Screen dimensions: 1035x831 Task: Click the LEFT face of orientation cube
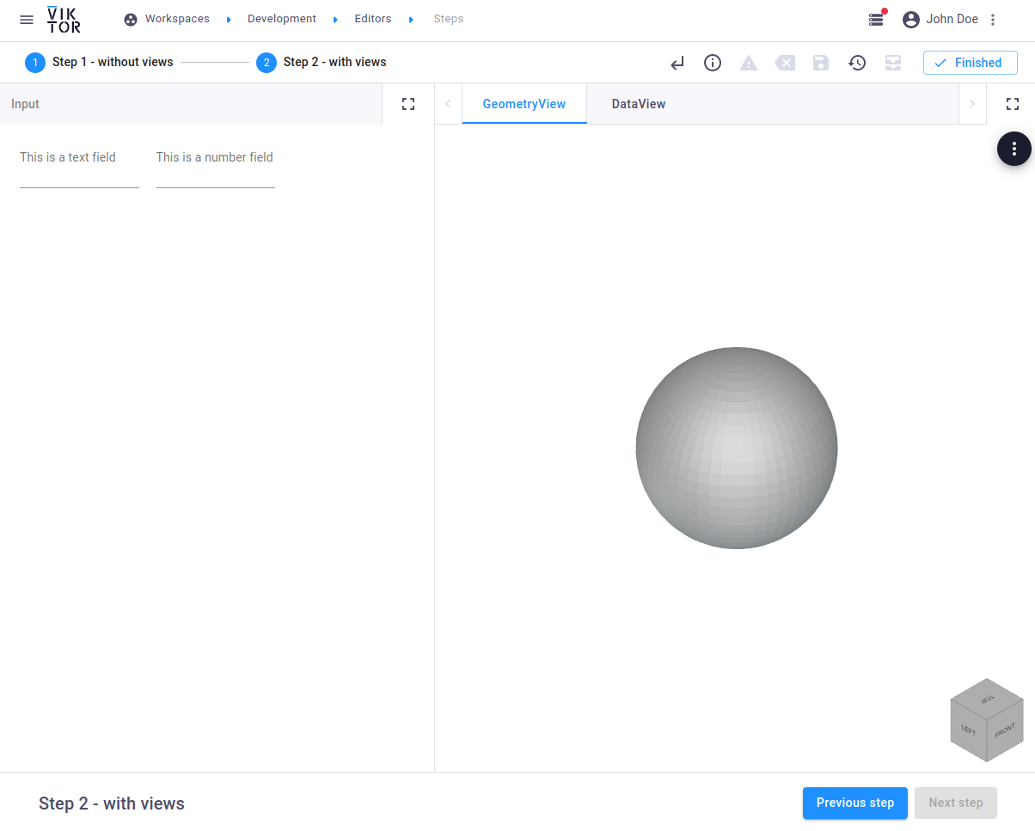click(x=968, y=730)
